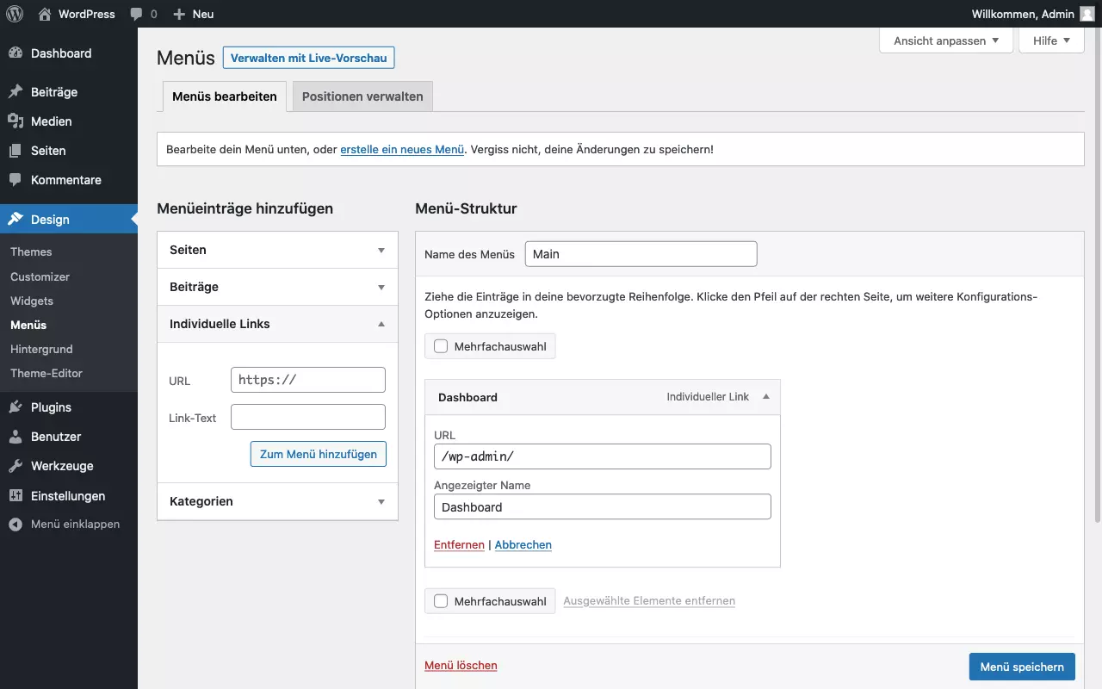The width and height of the screenshot is (1102, 689).
Task: Click the Abbrechen link
Action: coord(523,544)
